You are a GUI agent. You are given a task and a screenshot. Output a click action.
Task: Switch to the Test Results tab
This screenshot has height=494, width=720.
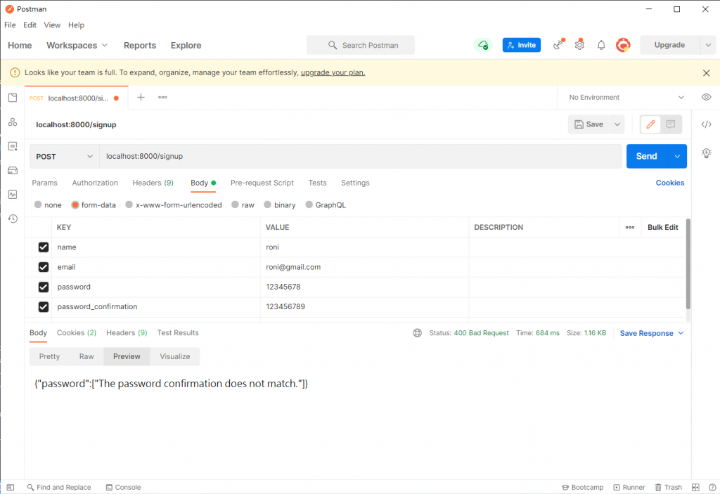click(x=178, y=333)
